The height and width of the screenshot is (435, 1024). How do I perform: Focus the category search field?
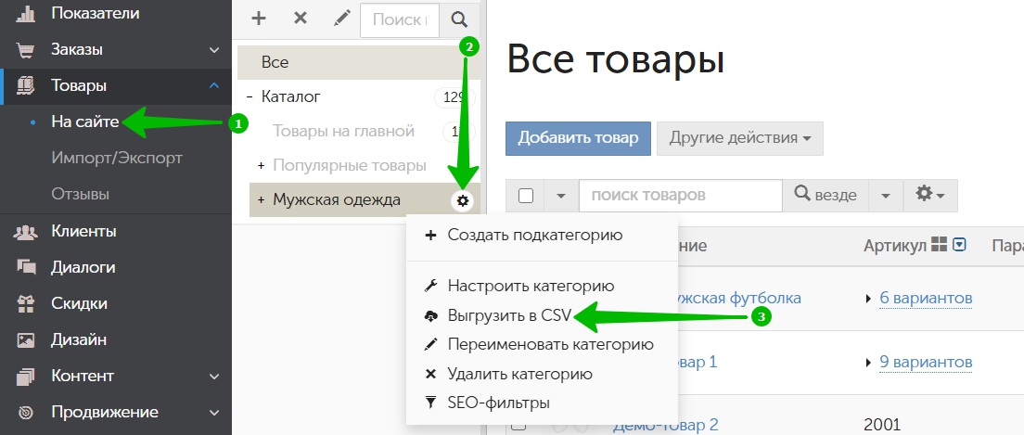[400, 19]
